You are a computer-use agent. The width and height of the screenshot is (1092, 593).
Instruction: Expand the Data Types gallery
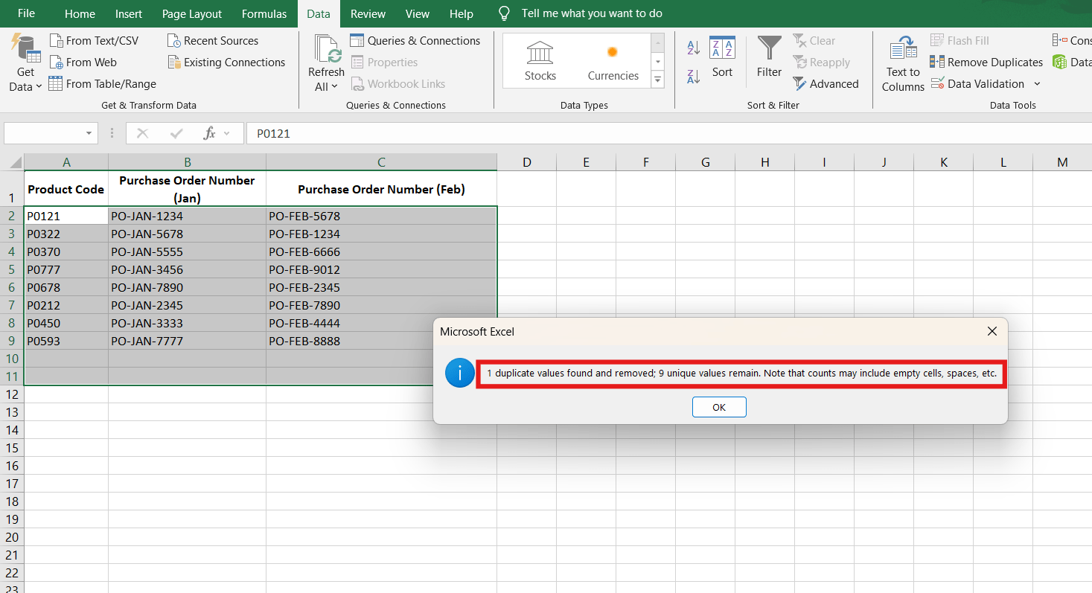point(658,80)
